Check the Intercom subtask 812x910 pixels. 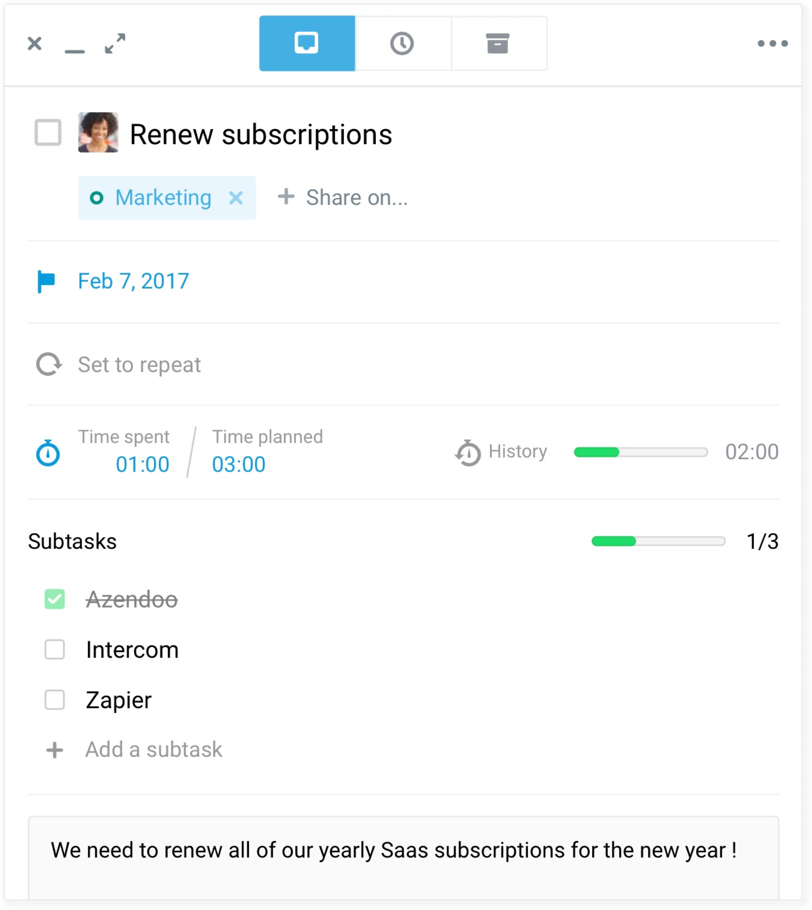54,649
